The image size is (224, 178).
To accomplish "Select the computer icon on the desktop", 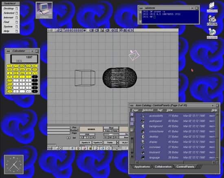I will (44, 10).
